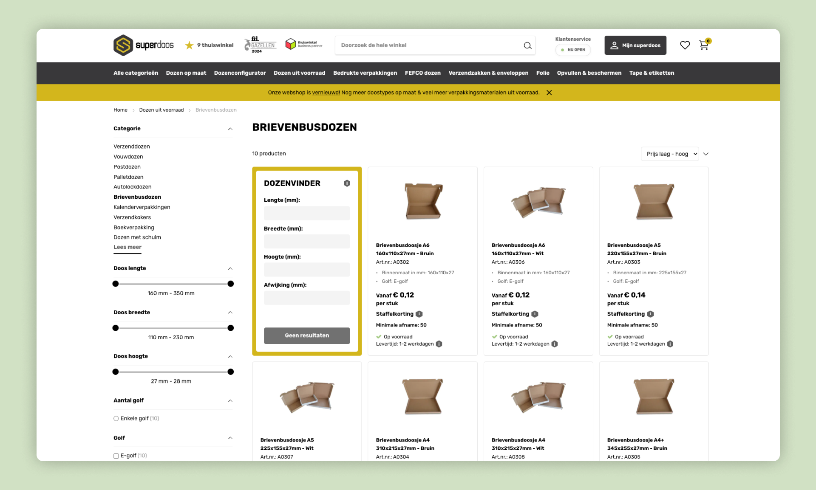
Task: Collapse the Categorie filter section
Action: coord(230,129)
